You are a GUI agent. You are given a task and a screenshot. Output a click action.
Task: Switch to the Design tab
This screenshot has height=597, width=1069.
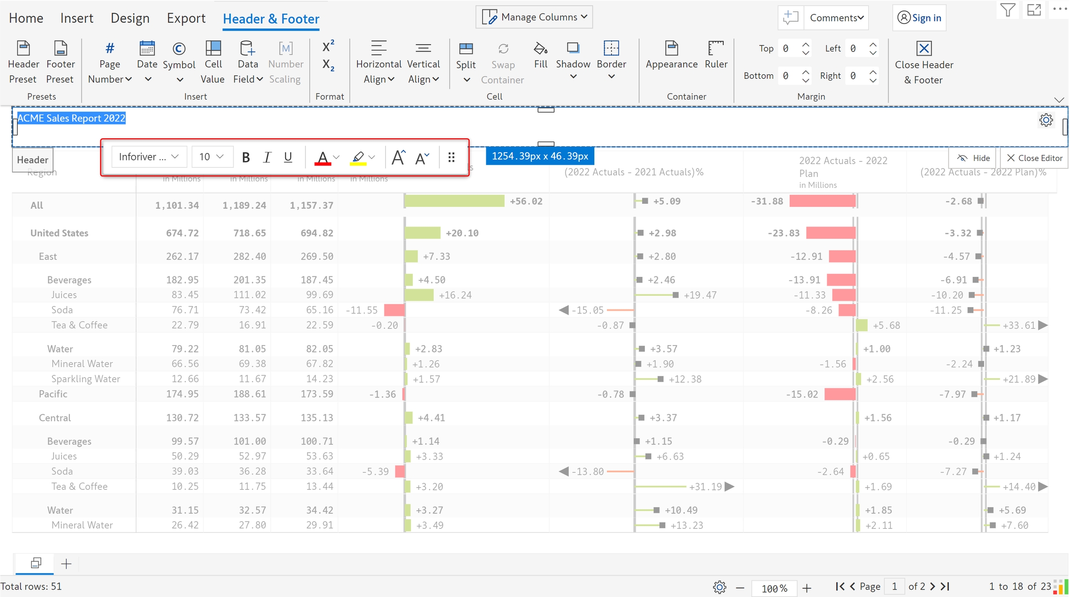pos(130,18)
